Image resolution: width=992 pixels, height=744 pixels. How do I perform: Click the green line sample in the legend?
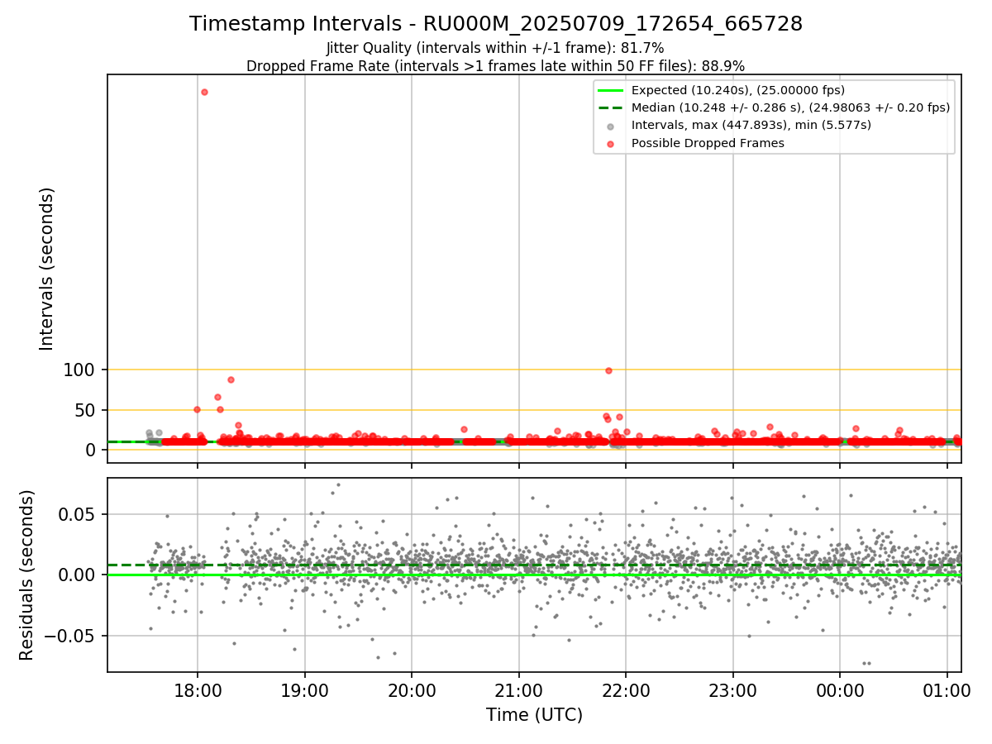coord(610,91)
